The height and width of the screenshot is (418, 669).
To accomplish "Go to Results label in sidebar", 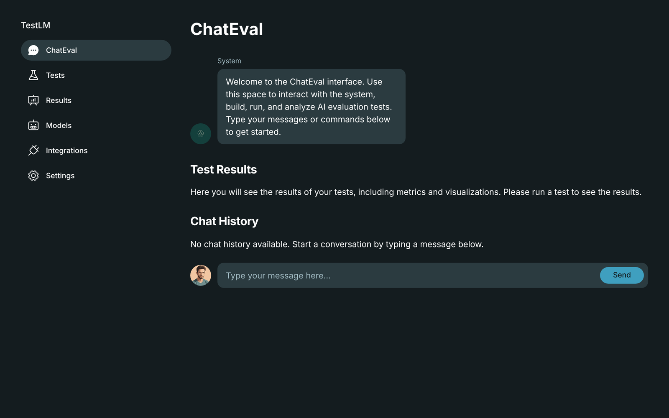I will (x=59, y=100).
